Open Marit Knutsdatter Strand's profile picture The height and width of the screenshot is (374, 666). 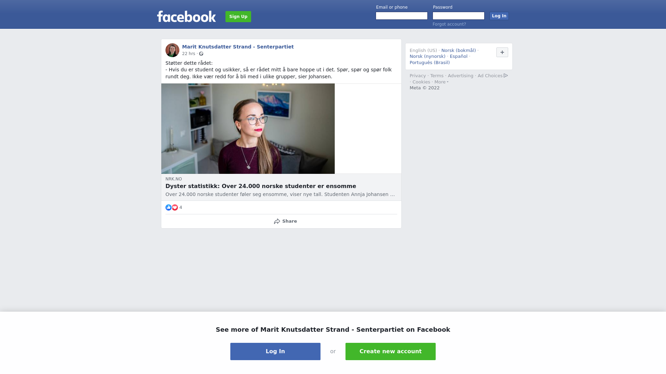coord(172,50)
